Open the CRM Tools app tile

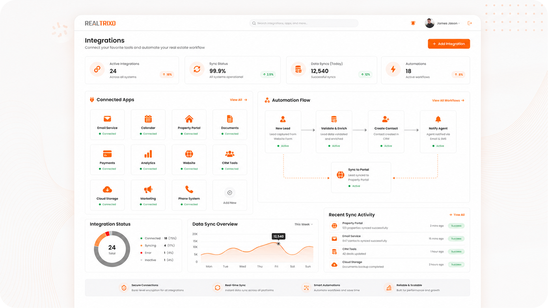(230, 160)
